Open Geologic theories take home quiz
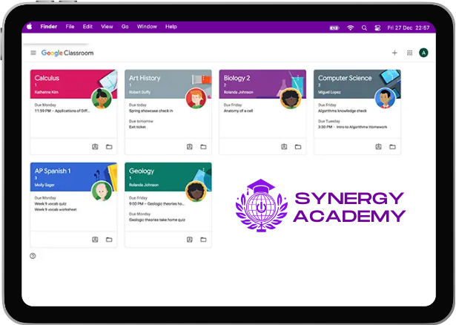The height and width of the screenshot is (325, 456). (x=157, y=220)
